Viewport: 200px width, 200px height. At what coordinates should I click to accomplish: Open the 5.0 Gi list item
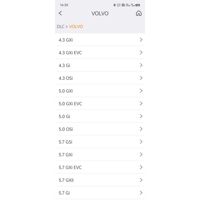pos(100,116)
